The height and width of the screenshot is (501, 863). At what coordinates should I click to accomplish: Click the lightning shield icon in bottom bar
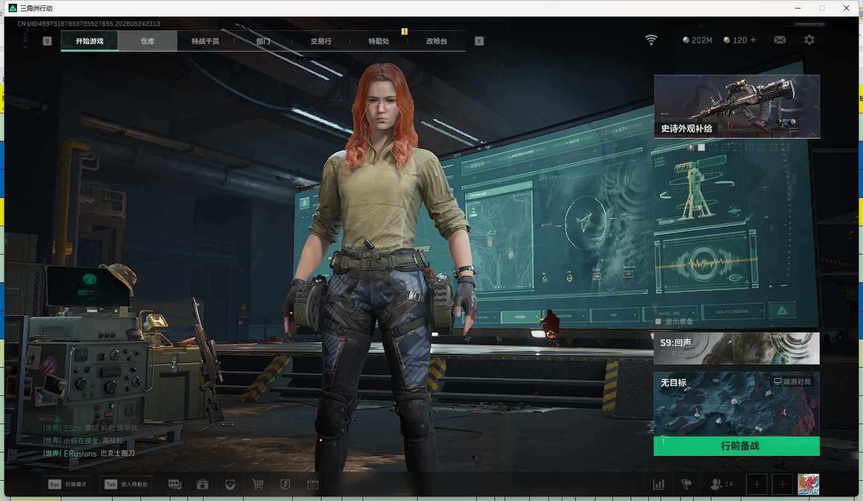[x=285, y=484]
